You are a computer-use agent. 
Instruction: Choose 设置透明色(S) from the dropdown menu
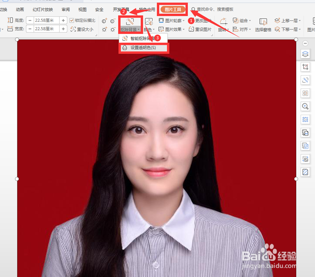[x=144, y=48]
